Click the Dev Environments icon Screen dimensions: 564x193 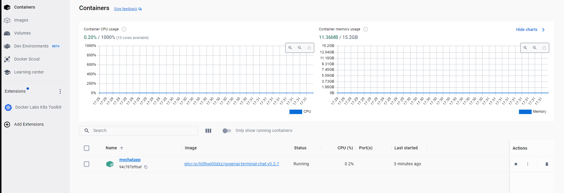click(7, 46)
